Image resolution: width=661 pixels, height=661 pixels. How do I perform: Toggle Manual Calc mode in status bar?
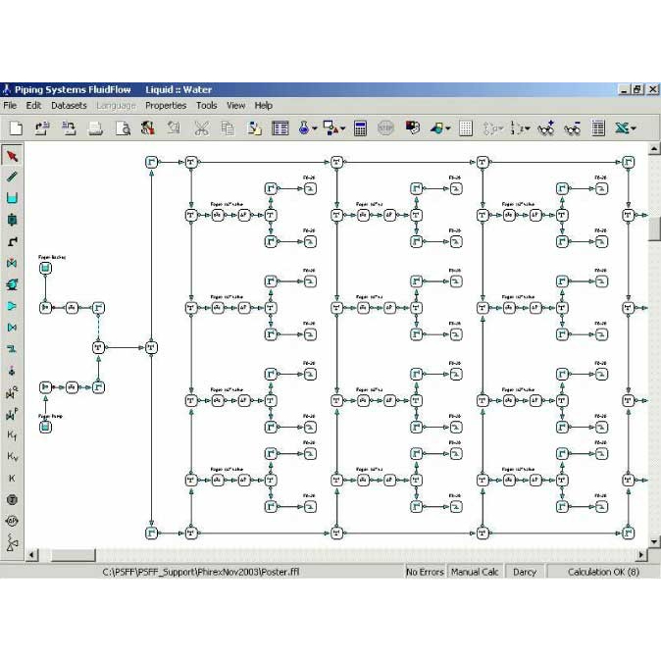tap(476, 572)
